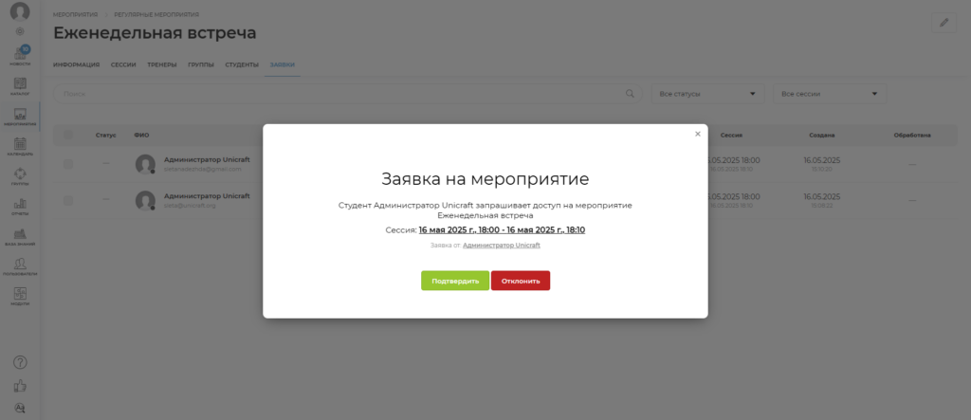Viewport: 971px width, 420px height.
Task: Click the magnifier icon in search field
Action: pos(630,94)
